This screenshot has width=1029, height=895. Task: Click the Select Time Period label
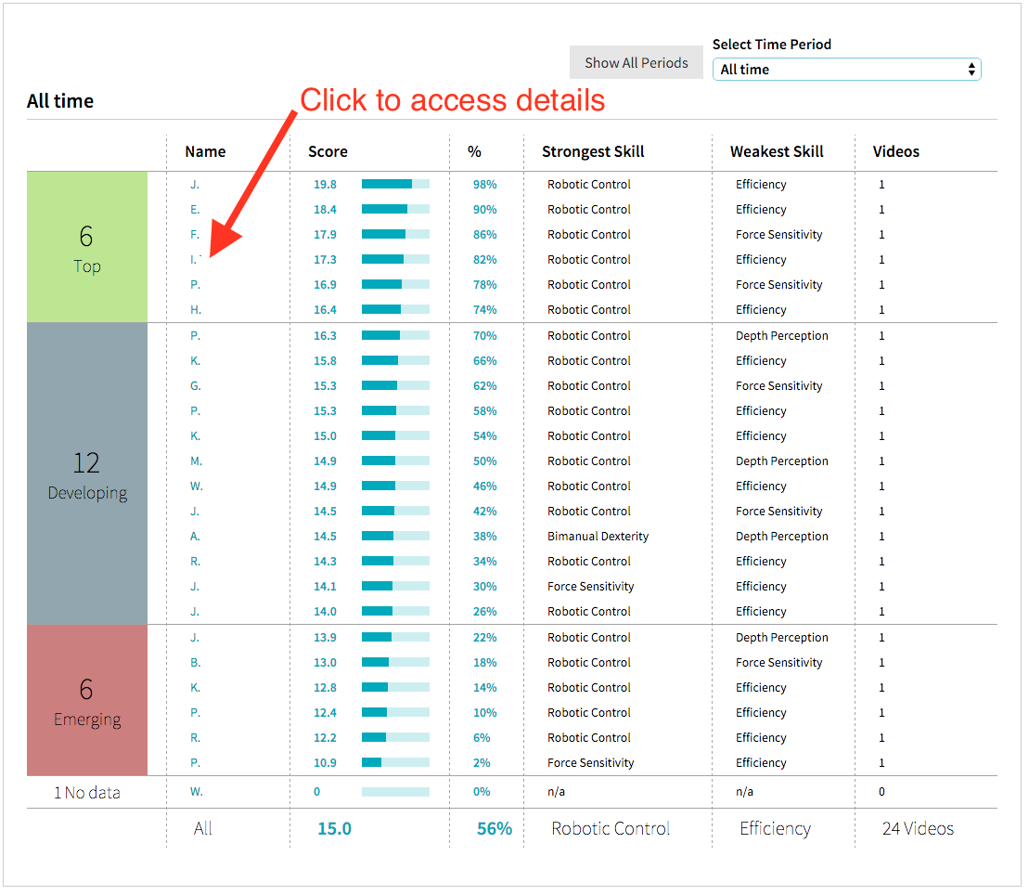pos(772,45)
